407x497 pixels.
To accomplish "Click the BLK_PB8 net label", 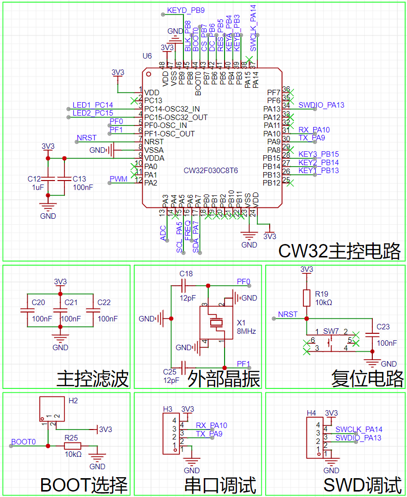I will (x=187, y=36).
